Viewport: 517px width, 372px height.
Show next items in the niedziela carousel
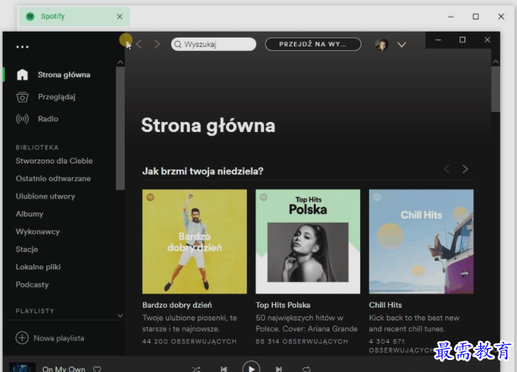pos(465,169)
